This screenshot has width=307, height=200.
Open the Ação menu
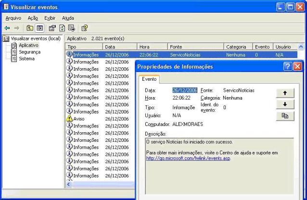coord(33,18)
